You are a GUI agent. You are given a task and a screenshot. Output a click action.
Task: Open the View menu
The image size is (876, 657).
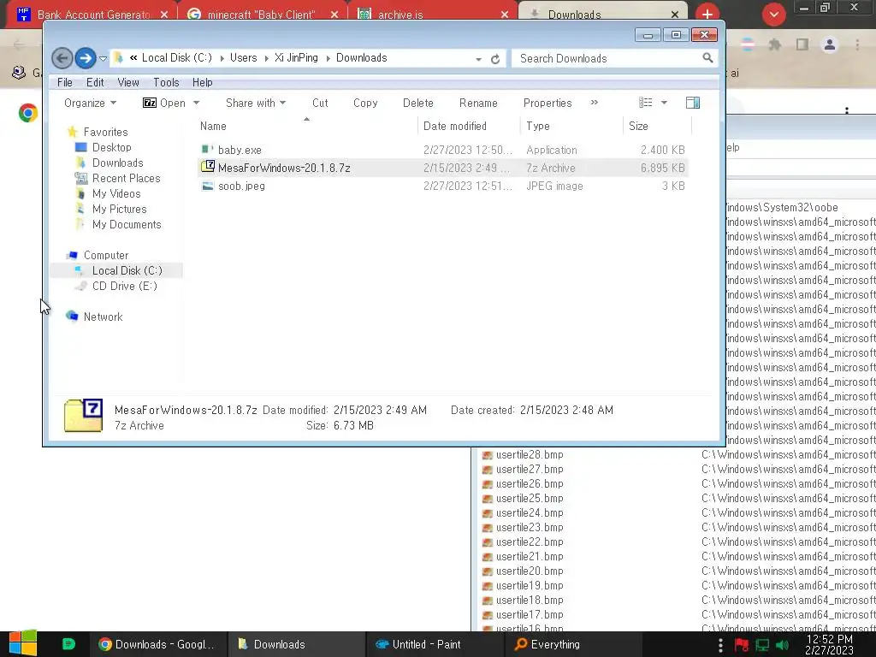click(x=128, y=83)
